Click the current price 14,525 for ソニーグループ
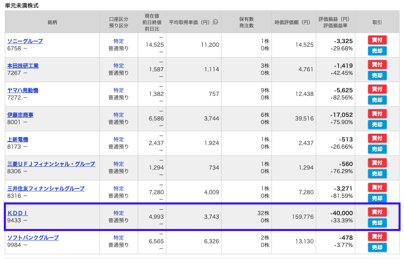Viewport: 404px width, 259px height. click(155, 45)
